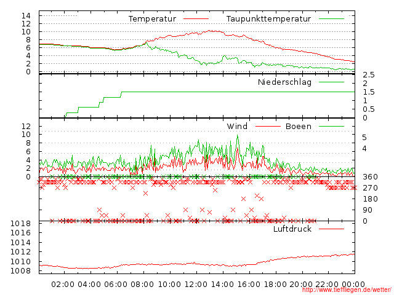Click the 1012 pressure axis value
Viewport: 394px width, 295px height.
(20, 252)
